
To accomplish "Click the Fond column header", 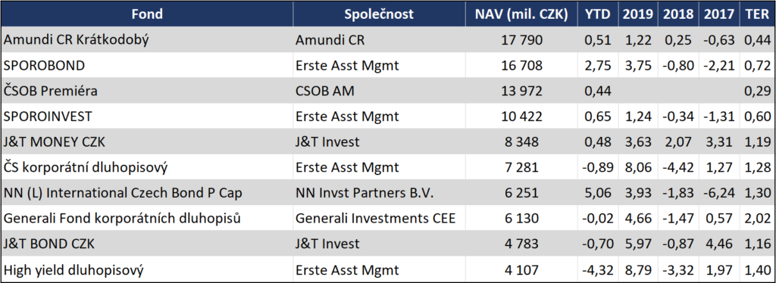I will [147, 14].
